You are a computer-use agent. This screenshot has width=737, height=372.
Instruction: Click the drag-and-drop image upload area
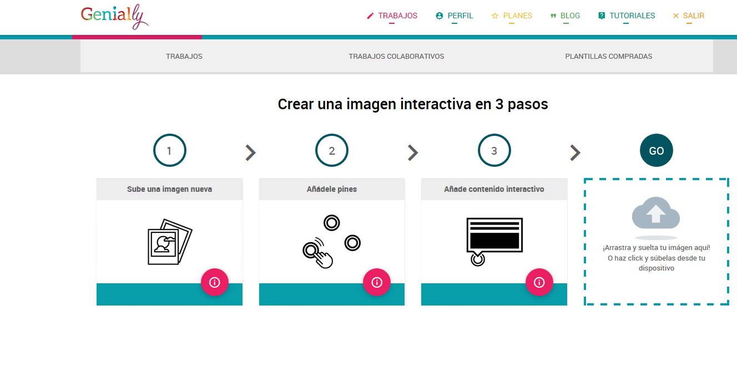click(x=656, y=241)
